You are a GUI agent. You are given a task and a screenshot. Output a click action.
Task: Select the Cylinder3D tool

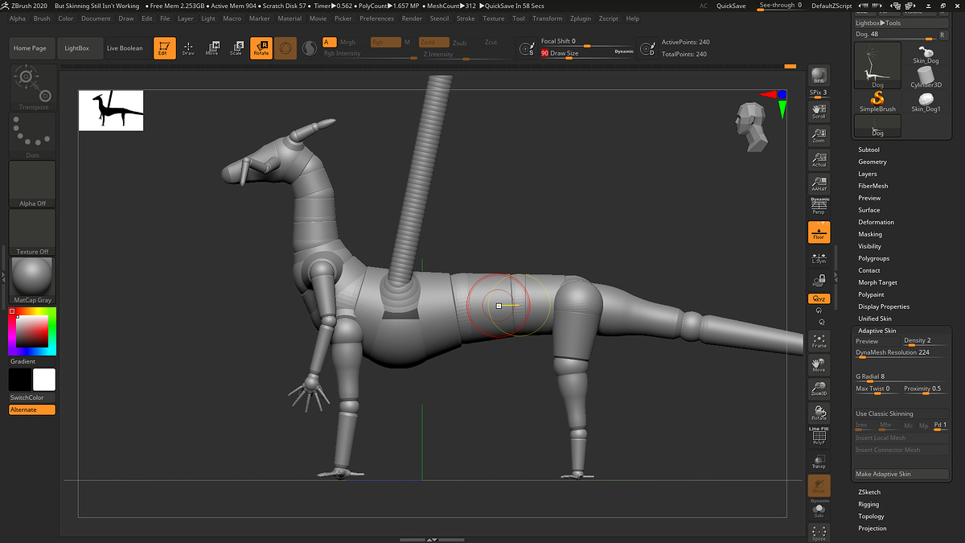pos(926,77)
